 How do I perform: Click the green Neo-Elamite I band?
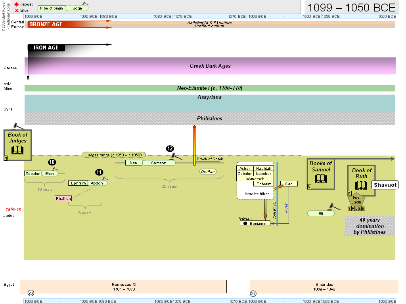click(210, 88)
